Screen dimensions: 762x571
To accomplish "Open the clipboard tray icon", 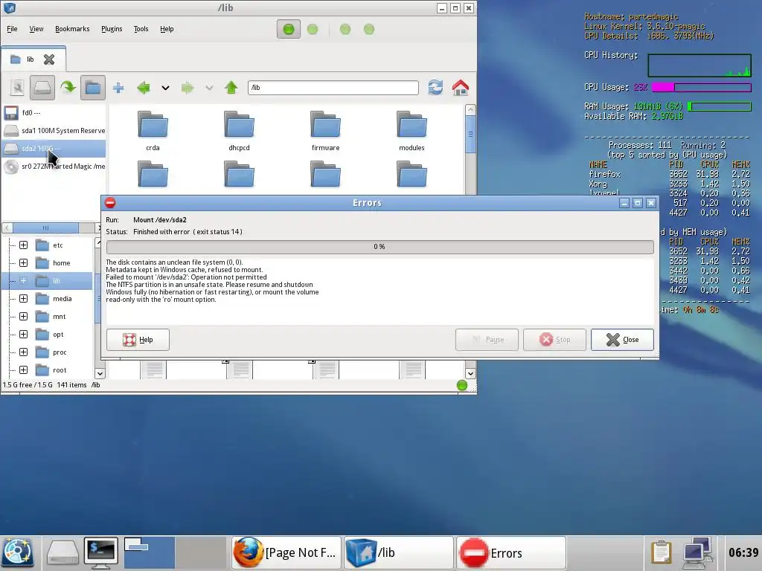I will pos(662,552).
